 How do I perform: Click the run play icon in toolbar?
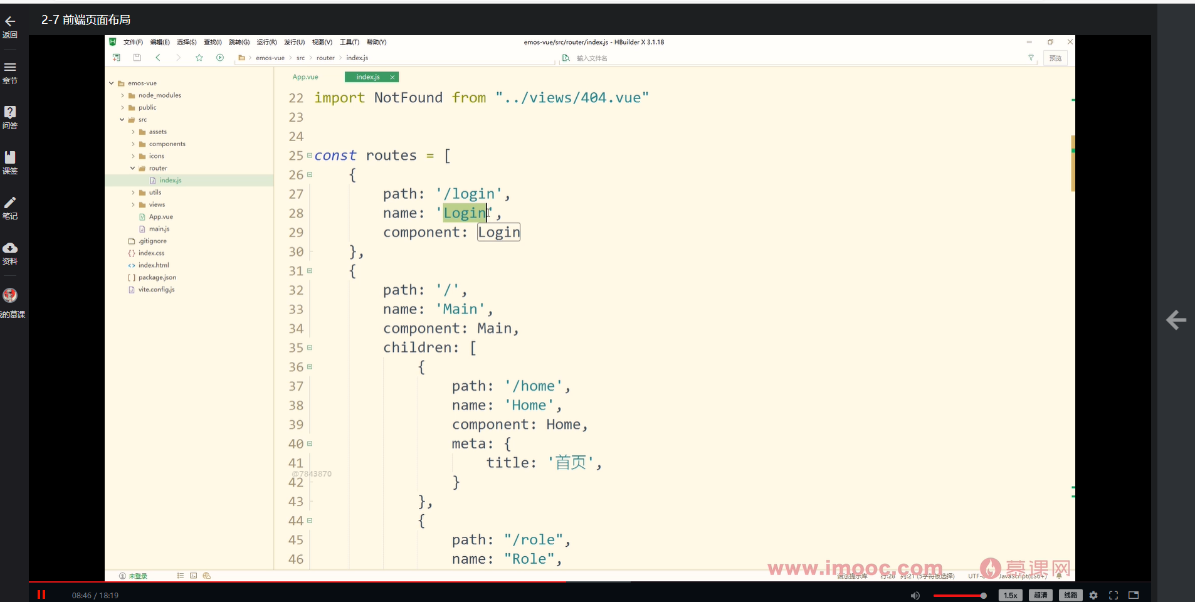pyautogui.click(x=220, y=58)
